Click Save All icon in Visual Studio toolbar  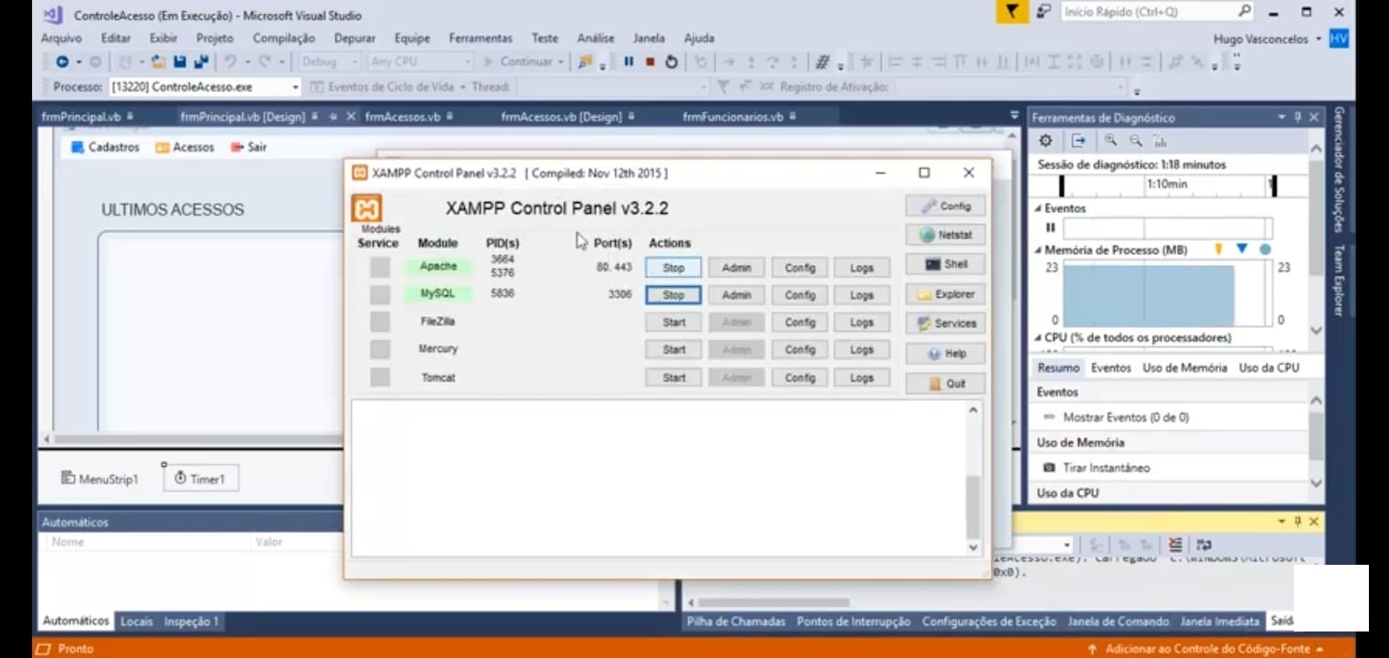[201, 62]
